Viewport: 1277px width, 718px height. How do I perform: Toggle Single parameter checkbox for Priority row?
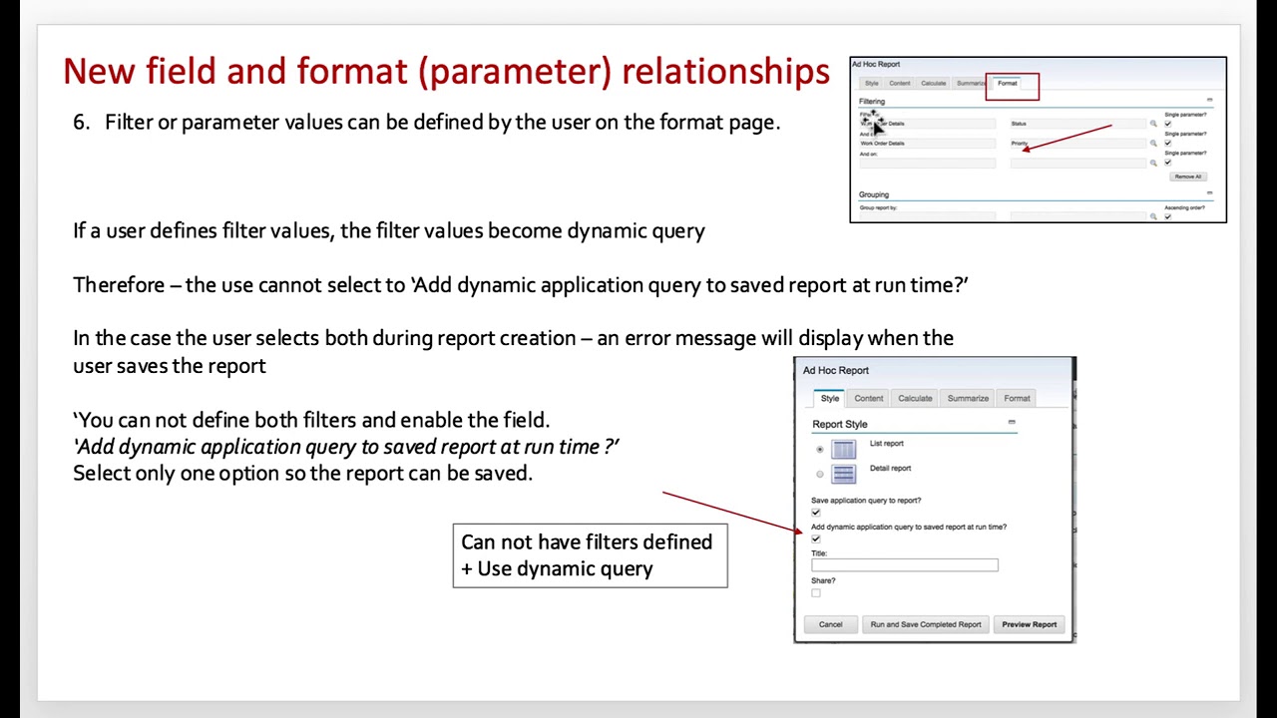(x=1168, y=144)
